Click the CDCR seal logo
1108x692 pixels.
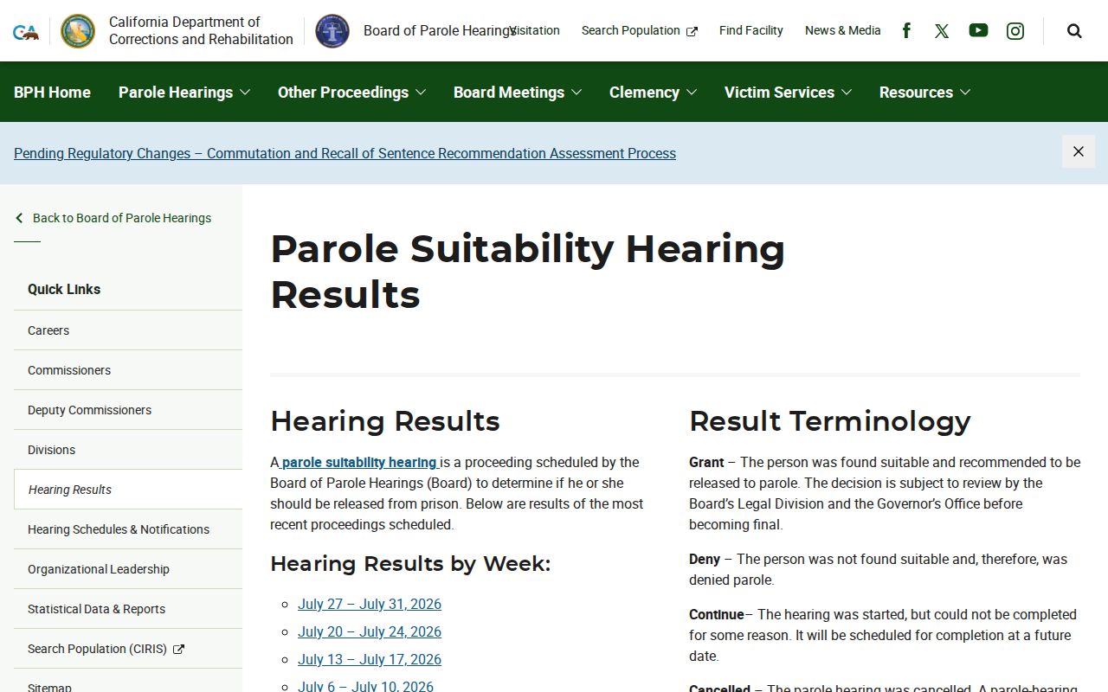(78, 31)
